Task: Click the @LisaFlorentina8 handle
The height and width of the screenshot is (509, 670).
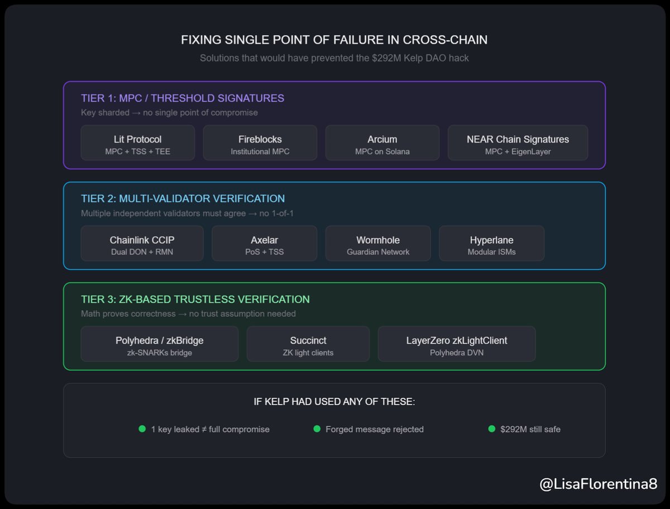Action: point(599,484)
